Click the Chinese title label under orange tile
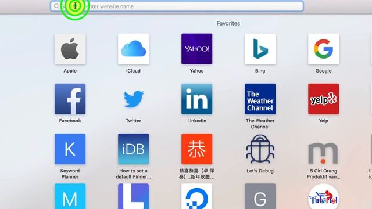The height and width of the screenshot is (209, 372). [196, 174]
